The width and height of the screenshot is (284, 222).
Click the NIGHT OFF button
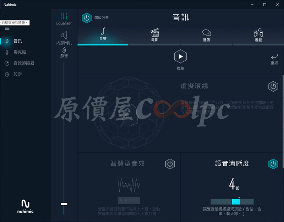(129, 200)
